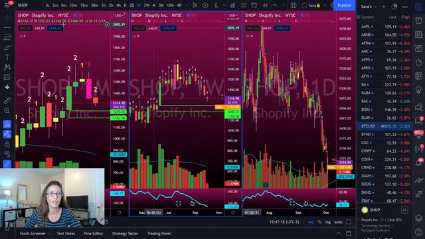Undo the last chart action
The height and width of the screenshot is (239, 425).
275,5
